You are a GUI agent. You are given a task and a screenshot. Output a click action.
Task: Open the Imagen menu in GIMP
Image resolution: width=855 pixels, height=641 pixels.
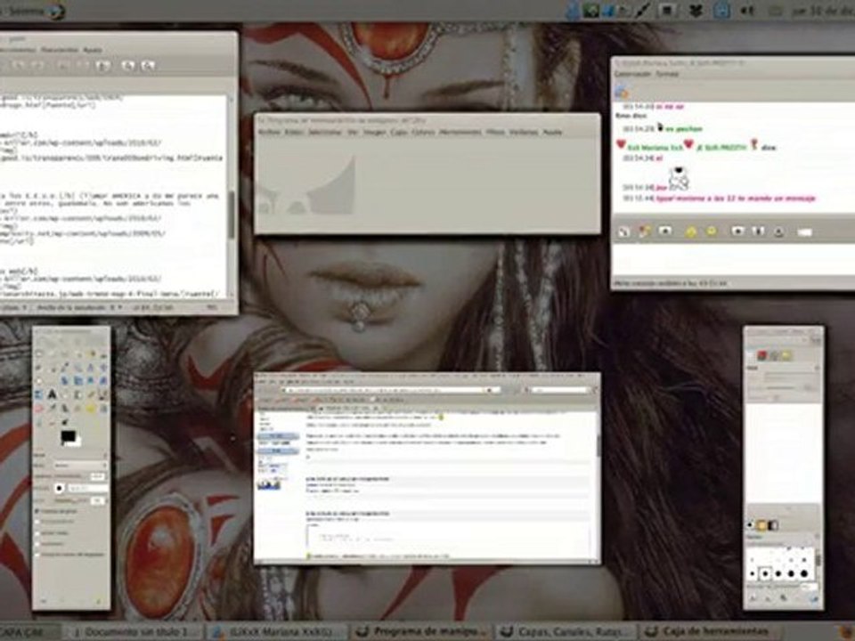pos(375,132)
